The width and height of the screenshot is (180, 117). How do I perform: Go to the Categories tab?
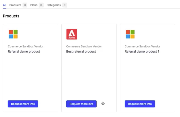click(54, 5)
